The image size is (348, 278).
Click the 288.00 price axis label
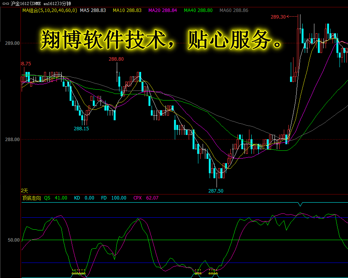(12, 140)
